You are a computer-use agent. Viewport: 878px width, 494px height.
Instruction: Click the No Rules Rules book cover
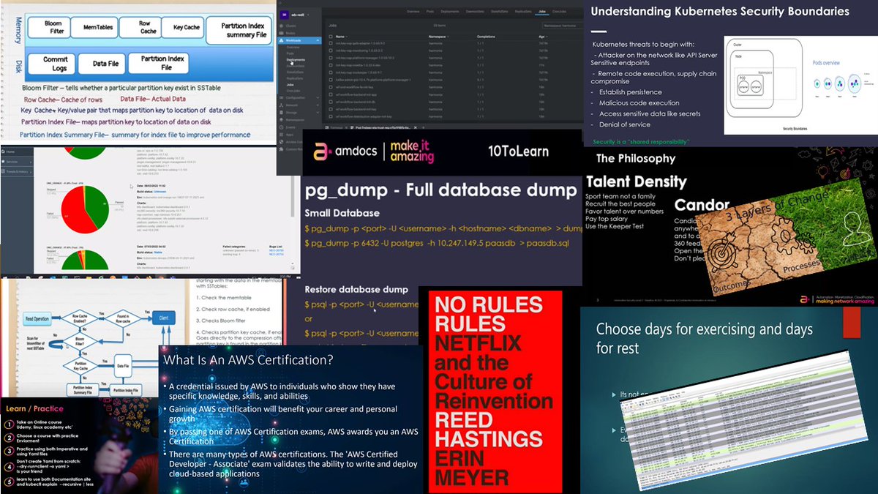(495, 391)
